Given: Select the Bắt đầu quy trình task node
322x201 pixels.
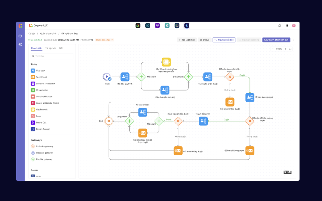Looking at the screenshot, I should (x=125, y=77).
